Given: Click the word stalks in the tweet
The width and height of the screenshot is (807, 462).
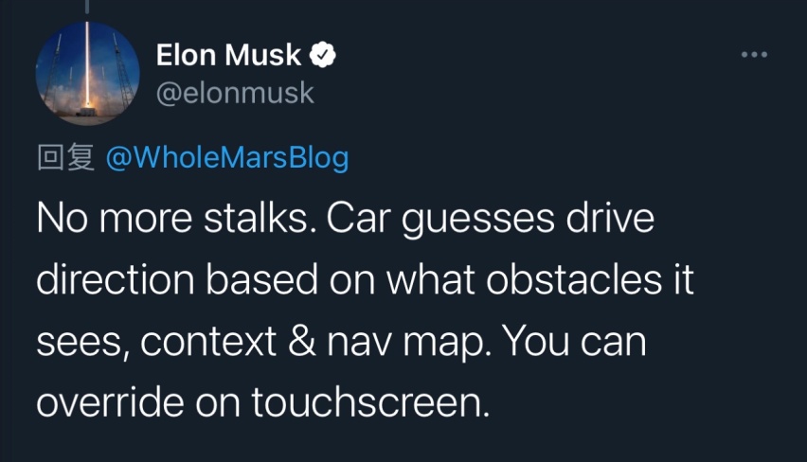Looking at the screenshot, I should (260, 218).
